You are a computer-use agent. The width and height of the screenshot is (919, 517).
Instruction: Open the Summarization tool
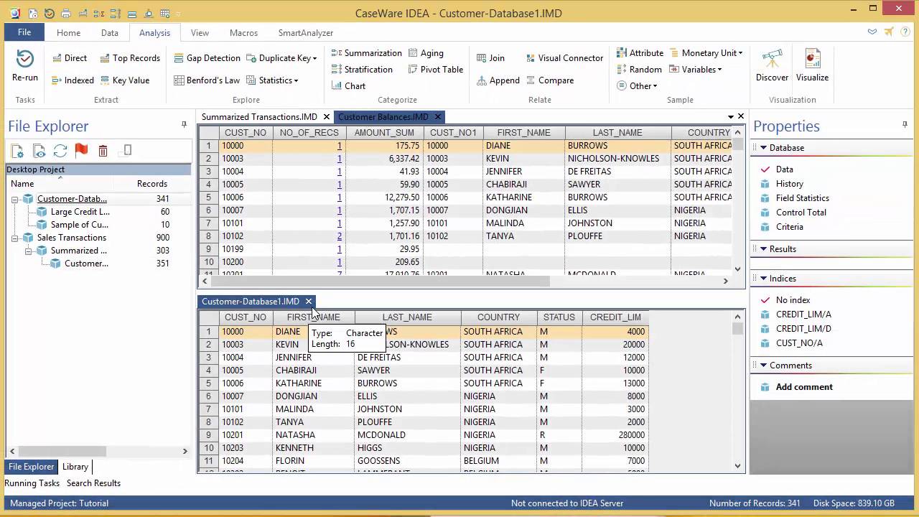(366, 53)
